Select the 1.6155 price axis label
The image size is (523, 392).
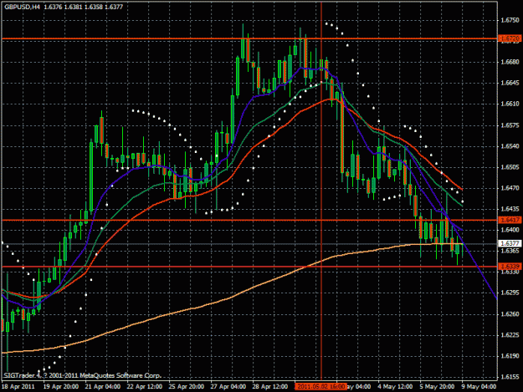[x=510, y=377]
